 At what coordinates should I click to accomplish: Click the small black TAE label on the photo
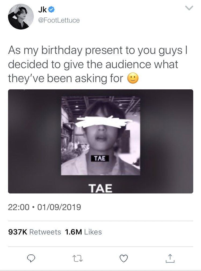click(100, 158)
